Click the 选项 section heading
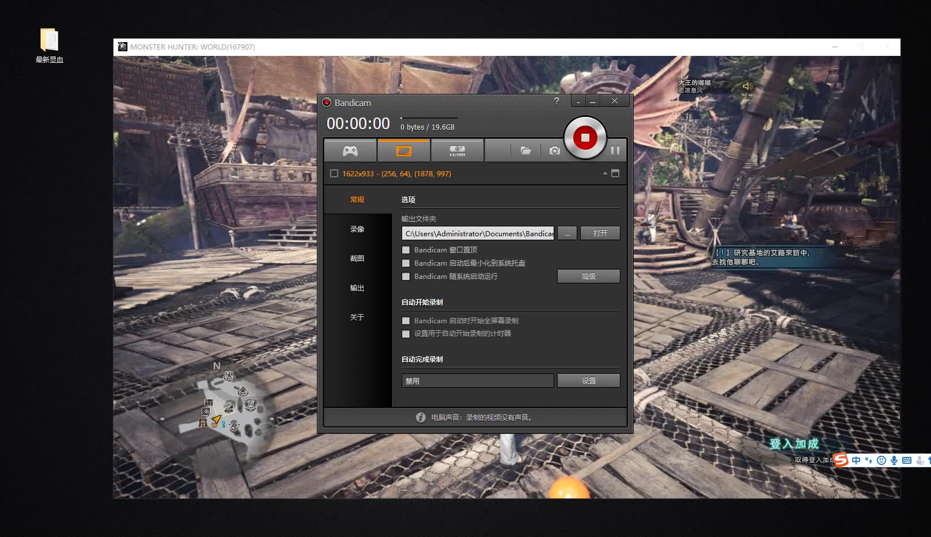Image resolution: width=931 pixels, height=537 pixels. pos(408,199)
